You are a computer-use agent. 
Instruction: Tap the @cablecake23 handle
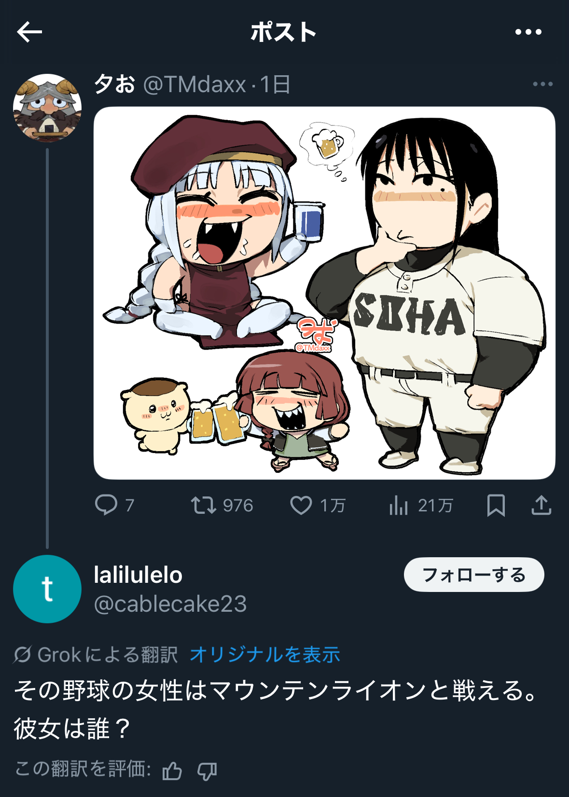pyautogui.click(x=170, y=604)
